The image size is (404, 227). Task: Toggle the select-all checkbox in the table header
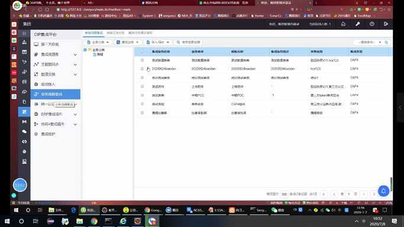point(142,51)
